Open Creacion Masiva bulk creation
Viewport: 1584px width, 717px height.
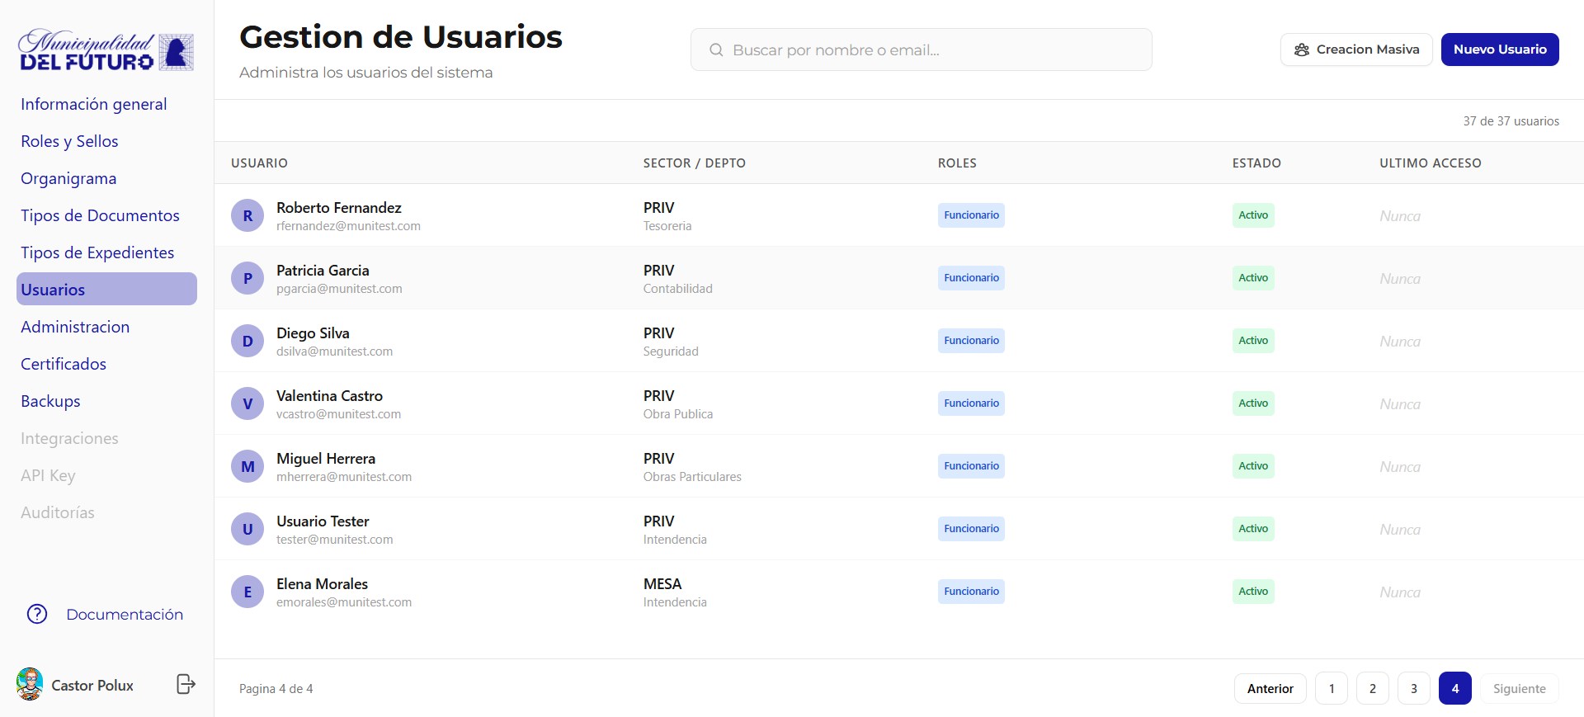click(x=1355, y=50)
